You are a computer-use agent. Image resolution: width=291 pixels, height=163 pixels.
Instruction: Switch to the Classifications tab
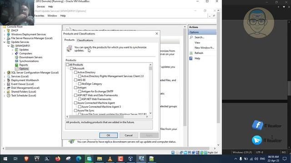click(x=85, y=40)
